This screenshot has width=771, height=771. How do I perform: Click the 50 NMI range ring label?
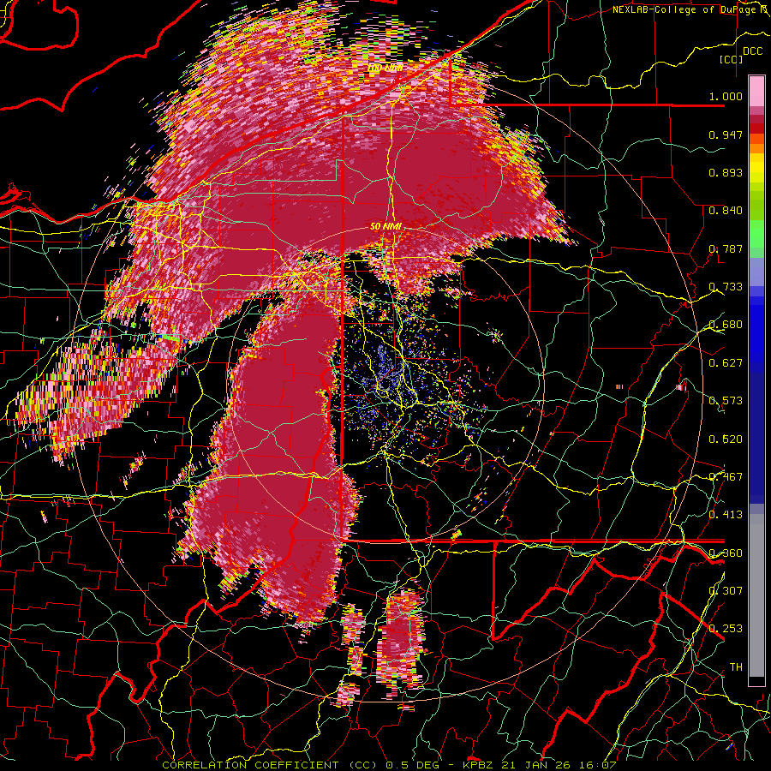tap(385, 227)
